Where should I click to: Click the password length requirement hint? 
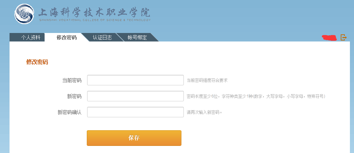[256, 97]
